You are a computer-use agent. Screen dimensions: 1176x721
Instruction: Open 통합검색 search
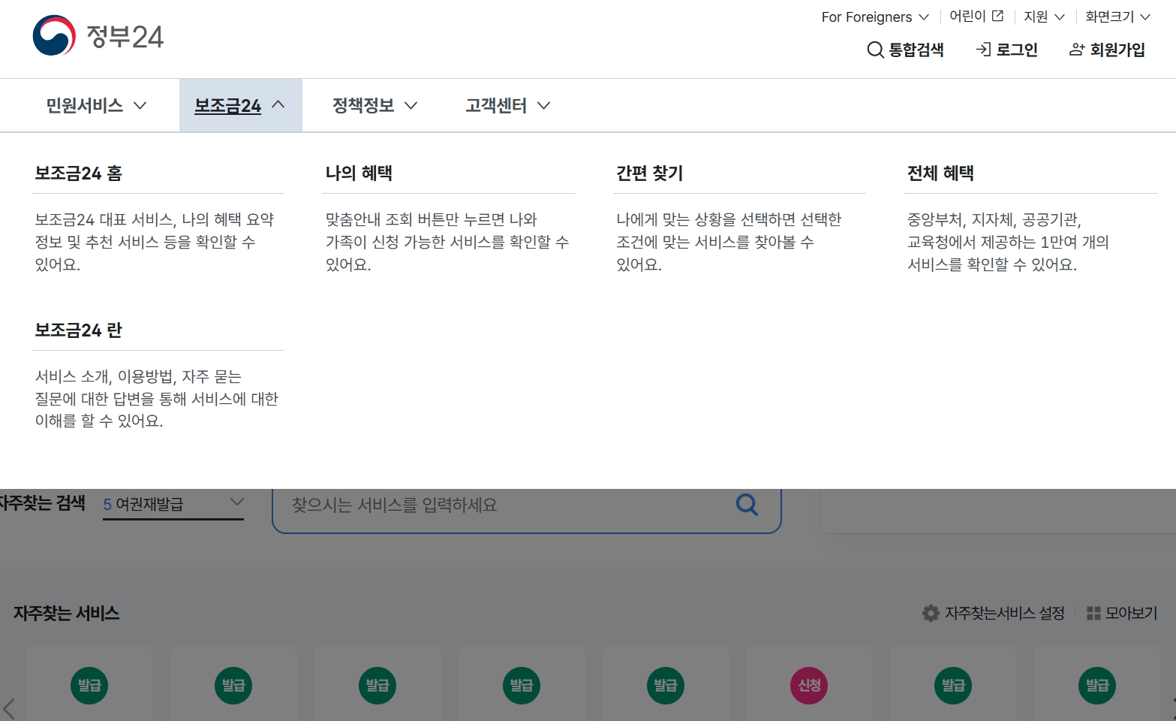tap(905, 50)
